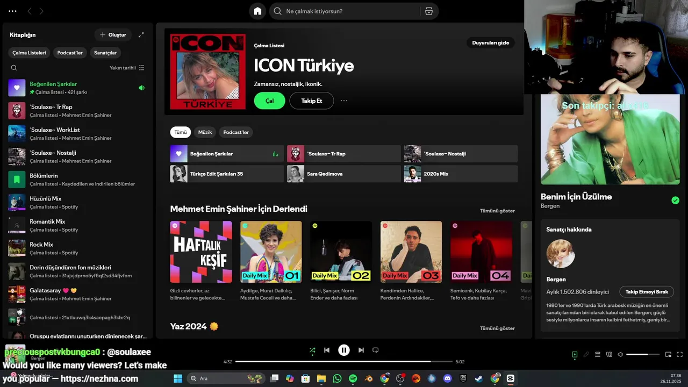This screenshot has height=387, width=688.
Task: Open 2020s Mix shortcut tile
Action: click(x=461, y=174)
